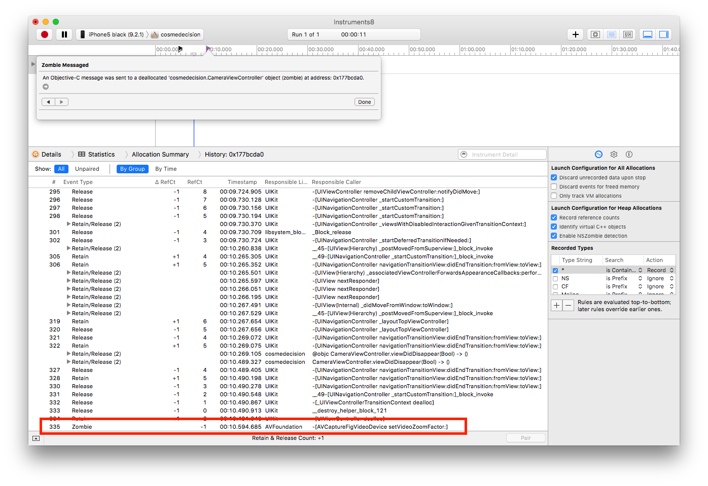
Task: Toggle the right inspector pane visibility icon
Action: point(663,34)
